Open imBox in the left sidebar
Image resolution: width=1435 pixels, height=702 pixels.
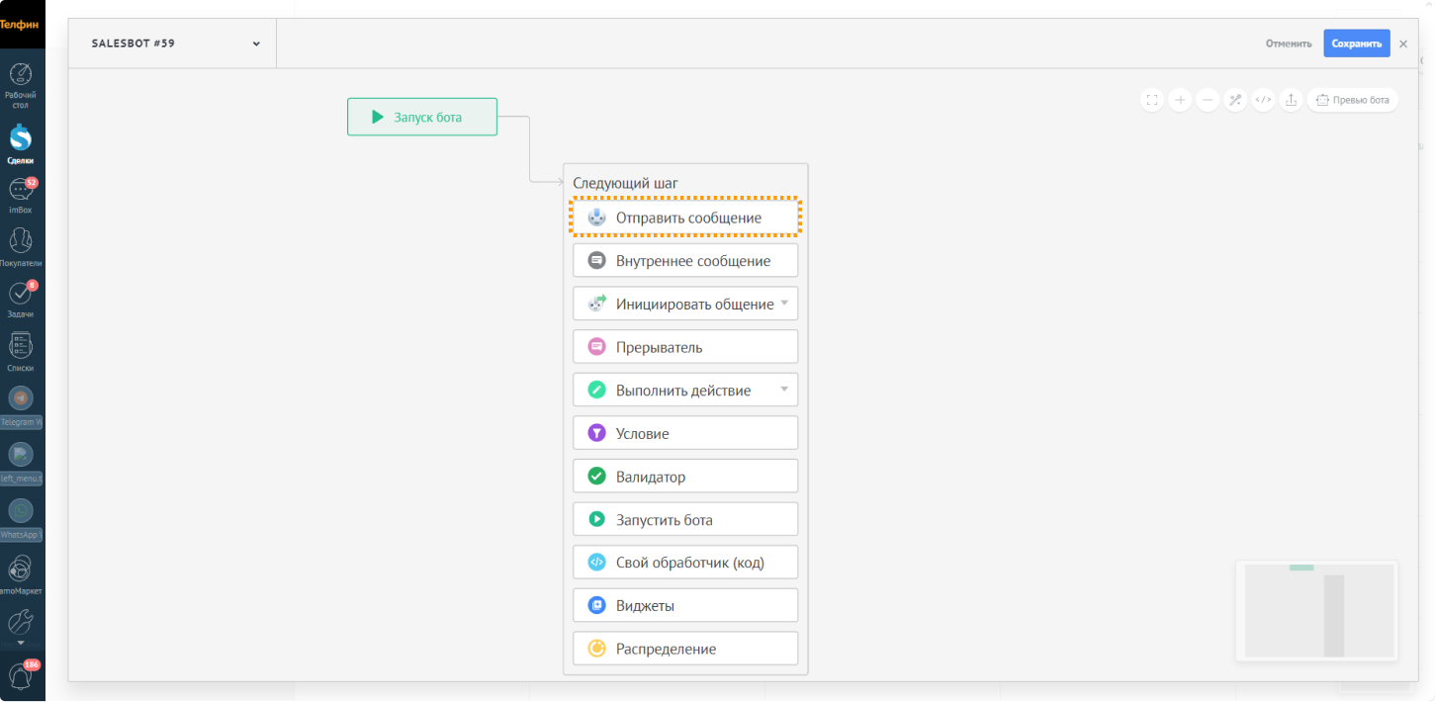tap(21, 196)
